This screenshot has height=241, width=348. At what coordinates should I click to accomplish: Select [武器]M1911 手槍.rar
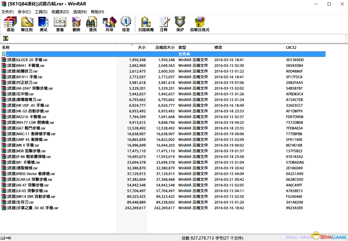click(x=24, y=77)
